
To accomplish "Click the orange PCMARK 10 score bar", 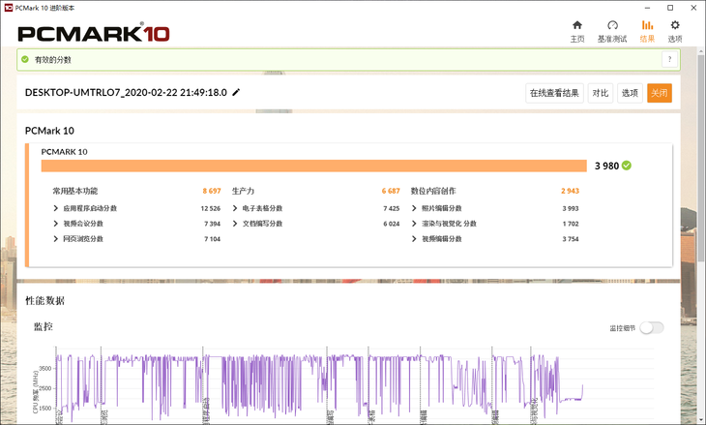I will (313, 166).
